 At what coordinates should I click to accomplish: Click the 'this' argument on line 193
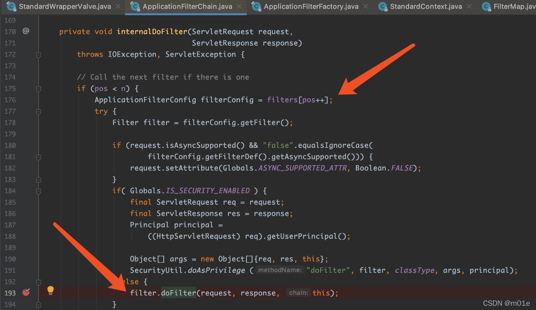click(321, 293)
